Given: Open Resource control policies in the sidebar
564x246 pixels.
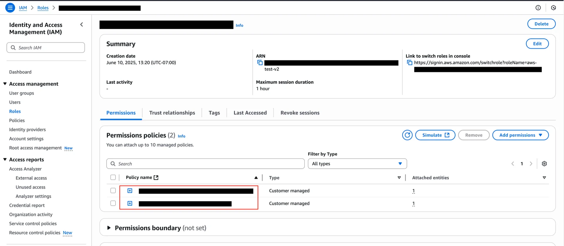Looking at the screenshot, I should pos(35,233).
